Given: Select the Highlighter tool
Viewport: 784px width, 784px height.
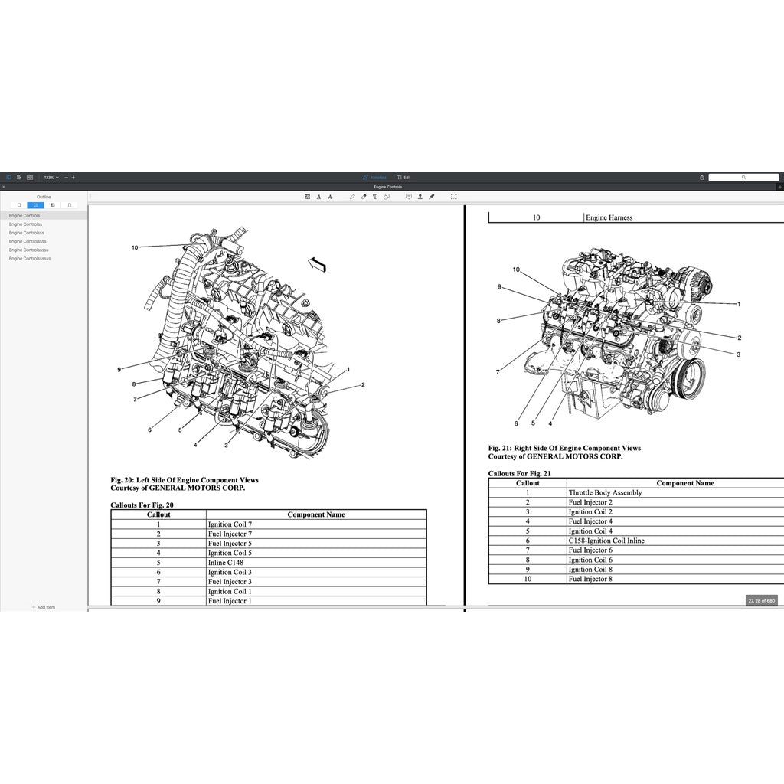Looking at the screenshot, I should pyautogui.click(x=364, y=197).
